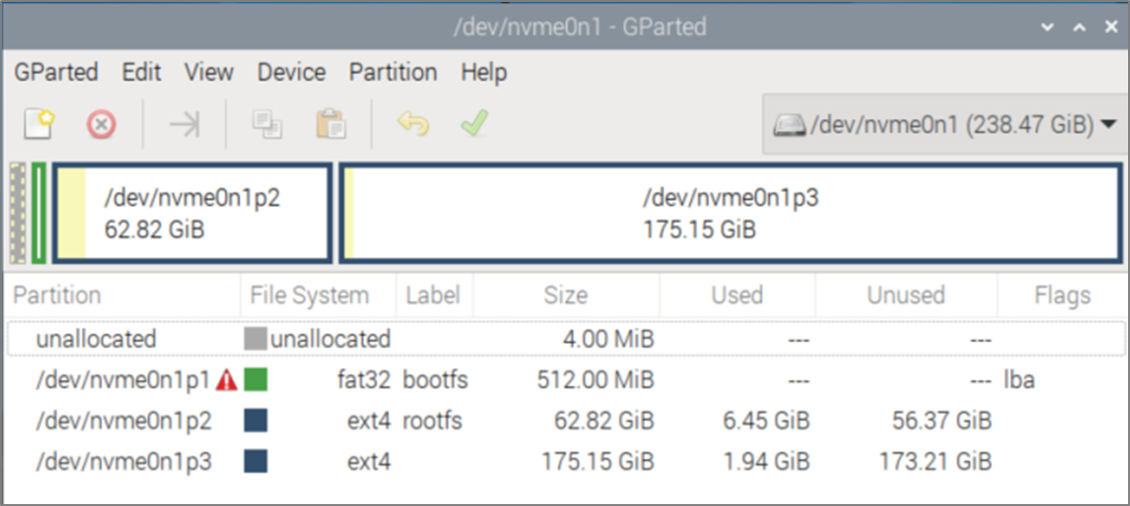Image resolution: width=1130 pixels, height=506 pixels.
Task: Click the blue ext4 swatch for nvme0n1p2
Action: (x=256, y=420)
